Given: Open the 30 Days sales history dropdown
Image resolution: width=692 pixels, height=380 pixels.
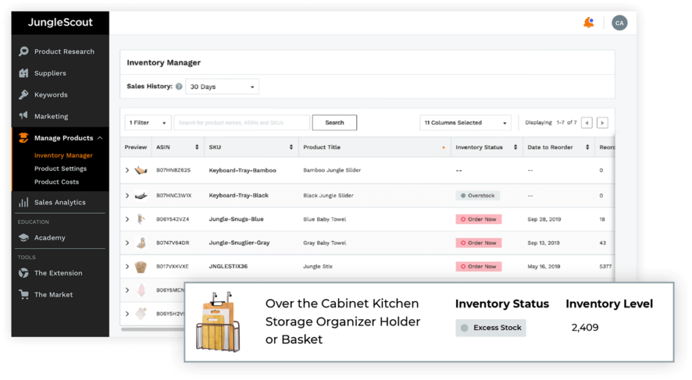Looking at the screenshot, I should click(x=222, y=86).
